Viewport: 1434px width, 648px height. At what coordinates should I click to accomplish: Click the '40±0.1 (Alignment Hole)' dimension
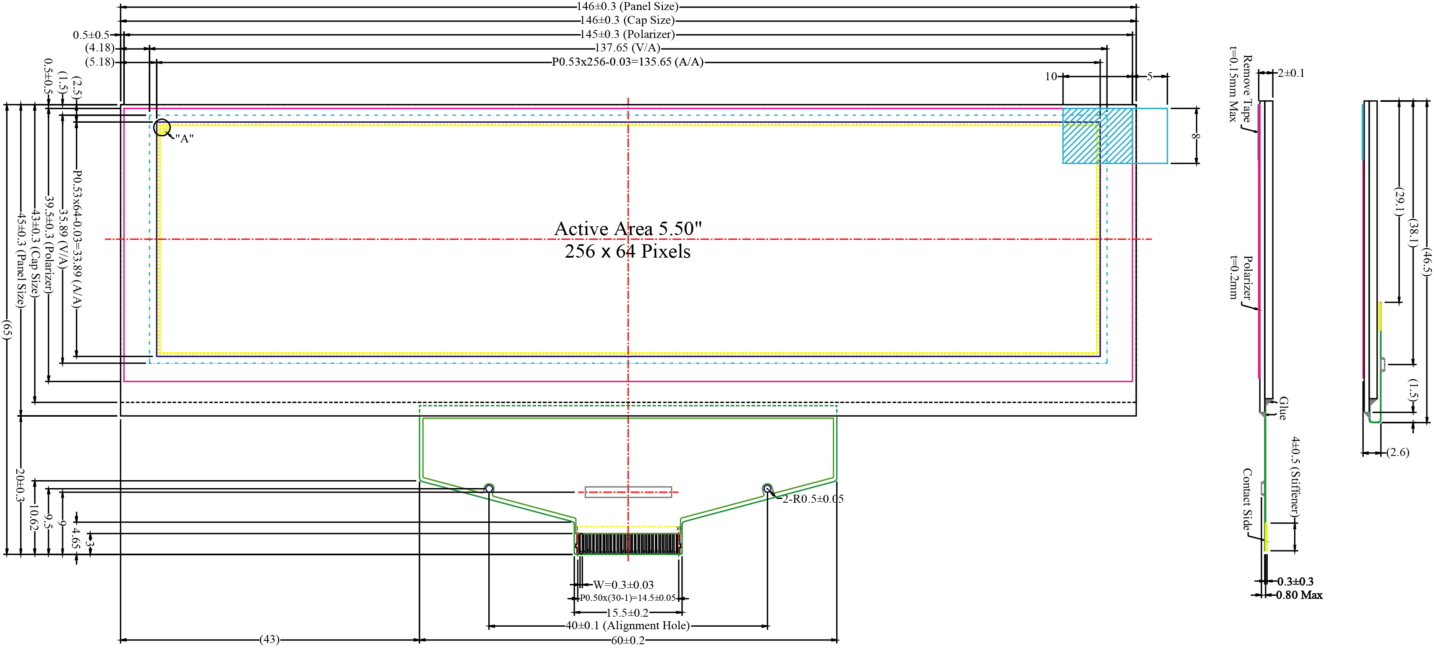(x=628, y=626)
